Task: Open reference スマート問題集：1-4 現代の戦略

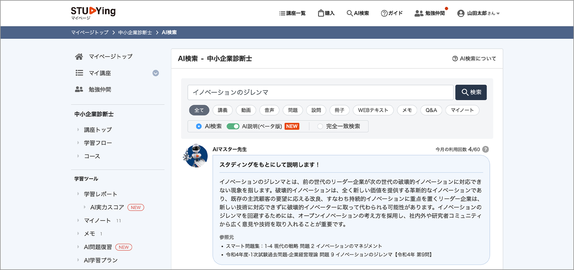Action: tap(304, 246)
